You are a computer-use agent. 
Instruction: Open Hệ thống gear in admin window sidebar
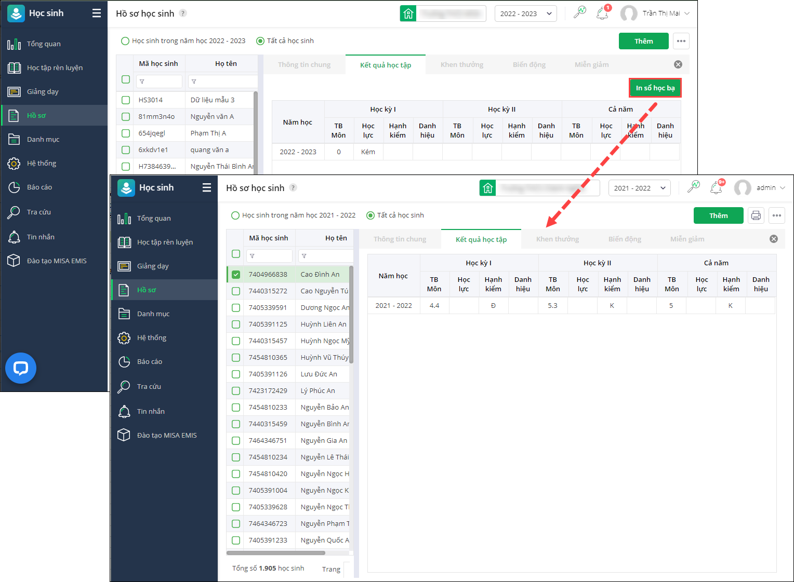(124, 338)
